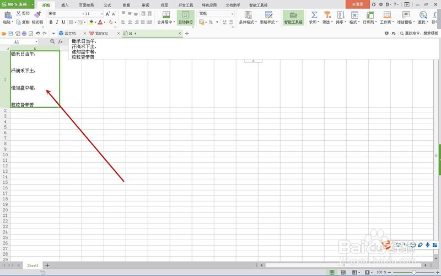Image resolution: width=441 pixels, height=276 pixels.
Task: Click the Find (查找) magnifier icon
Action: click(423, 15)
